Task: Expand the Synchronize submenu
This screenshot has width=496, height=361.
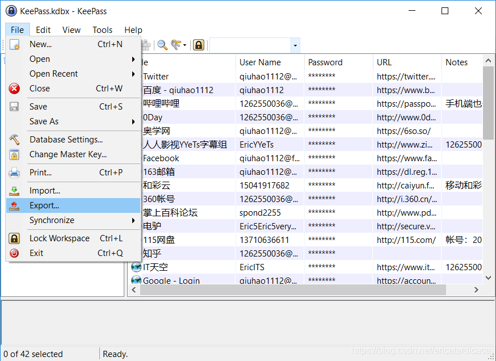Action: 133,220
